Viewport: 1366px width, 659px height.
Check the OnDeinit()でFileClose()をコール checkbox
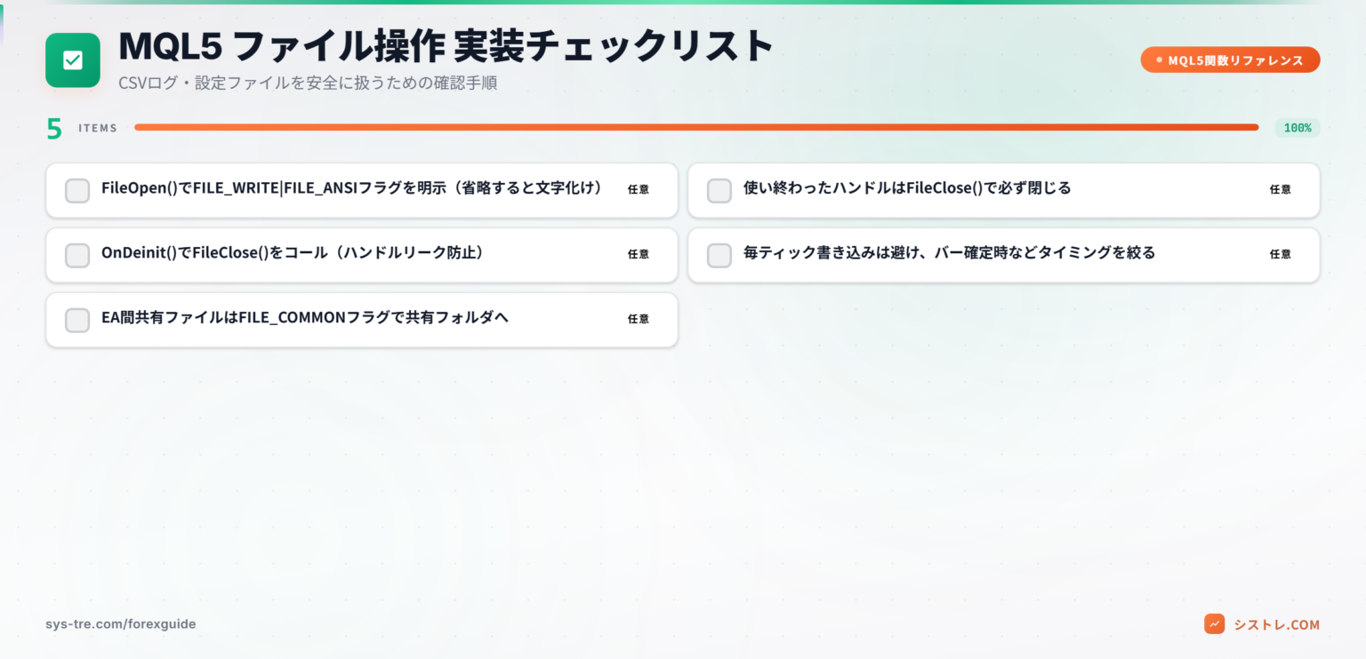pyautogui.click(x=77, y=255)
